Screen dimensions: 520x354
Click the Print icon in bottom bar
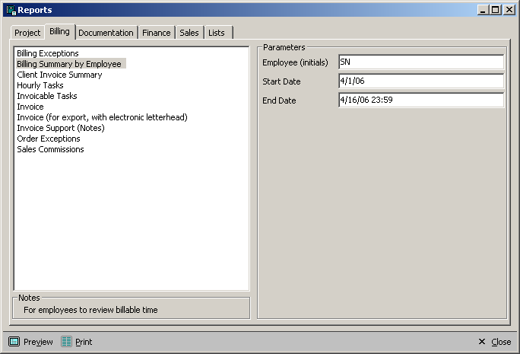pyautogui.click(x=67, y=342)
